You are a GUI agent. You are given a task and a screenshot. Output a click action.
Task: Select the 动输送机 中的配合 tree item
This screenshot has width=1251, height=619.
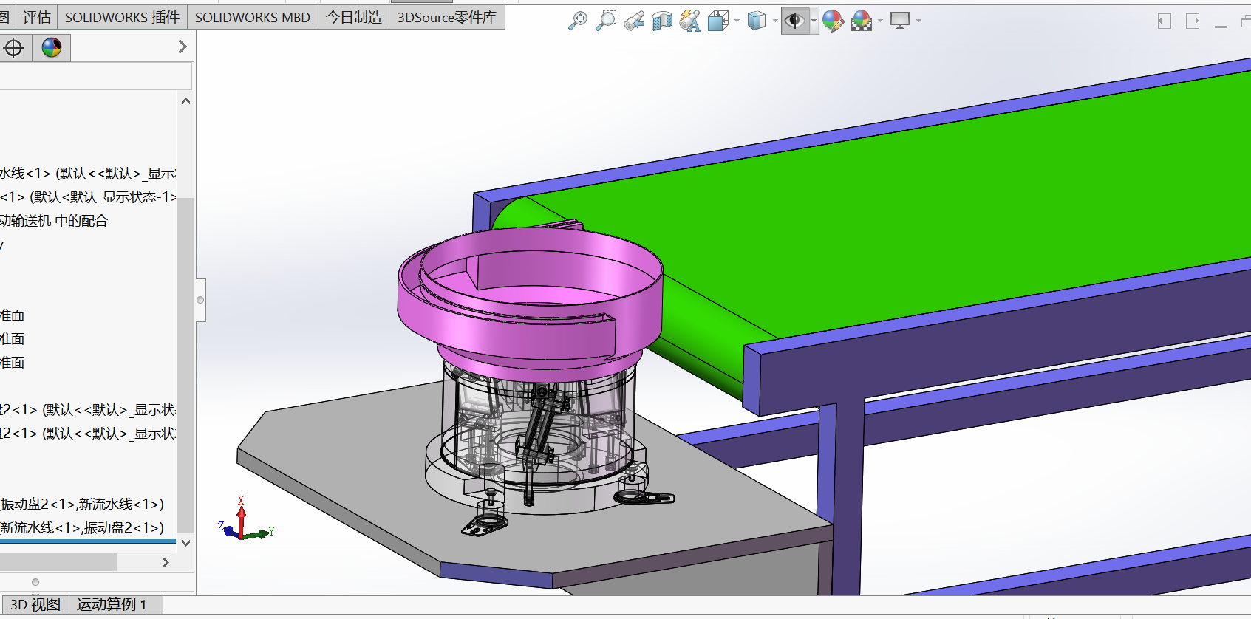tap(54, 221)
